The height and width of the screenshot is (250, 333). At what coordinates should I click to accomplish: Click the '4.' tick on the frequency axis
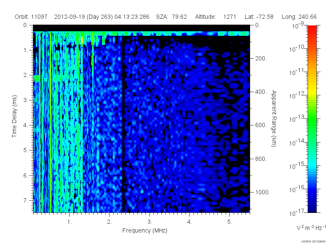tap(190, 222)
